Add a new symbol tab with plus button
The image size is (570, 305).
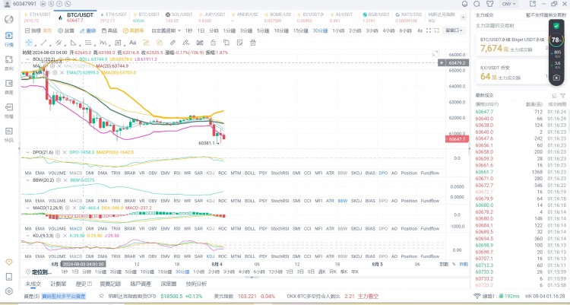463,17
